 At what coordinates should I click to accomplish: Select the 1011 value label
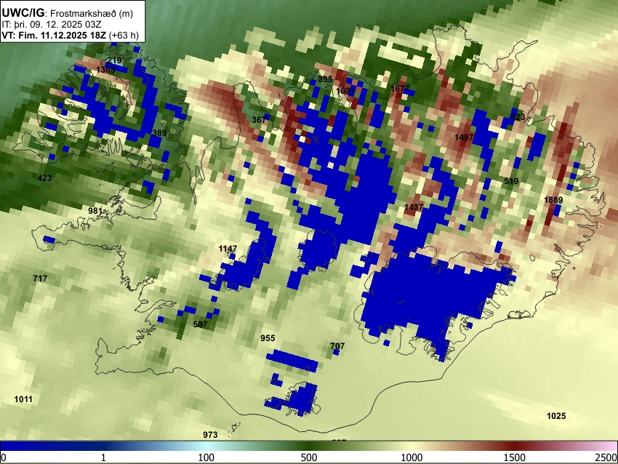pyautogui.click(x=23, y=399)
